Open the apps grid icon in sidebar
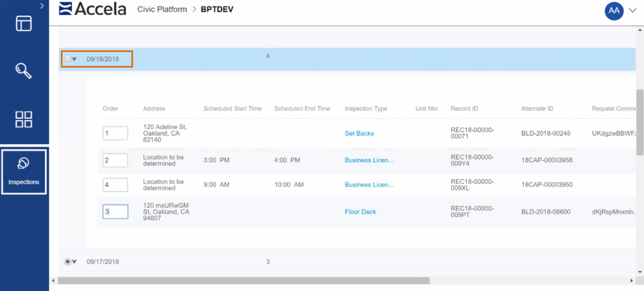Image resolution: width=644 pixels, height=291 pixels. click(x=24, y=119)
